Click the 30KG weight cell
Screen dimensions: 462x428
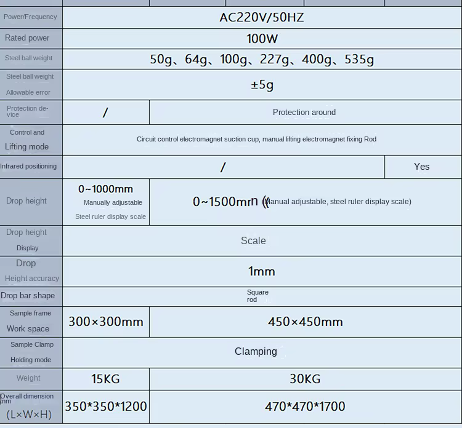tap(305, 379)
